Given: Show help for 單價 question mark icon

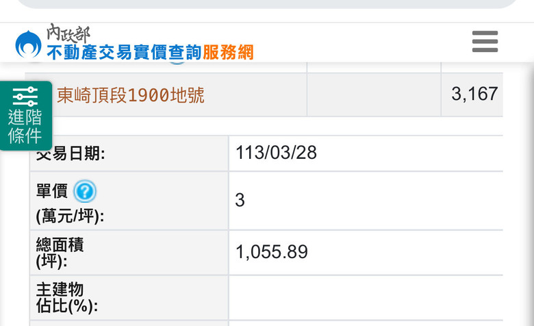Looking at the screenshot, I should [85, 191].
